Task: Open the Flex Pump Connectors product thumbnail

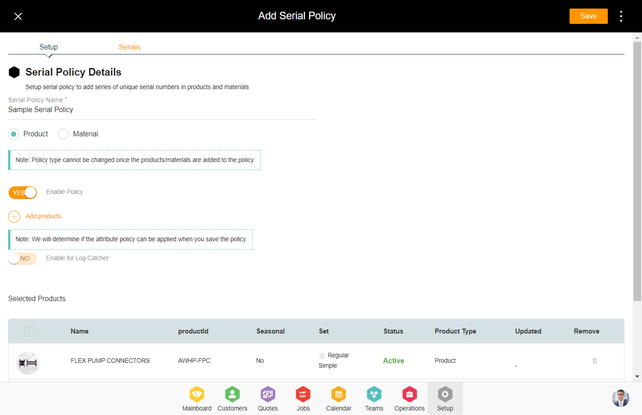Action: [x=28, y=363]
